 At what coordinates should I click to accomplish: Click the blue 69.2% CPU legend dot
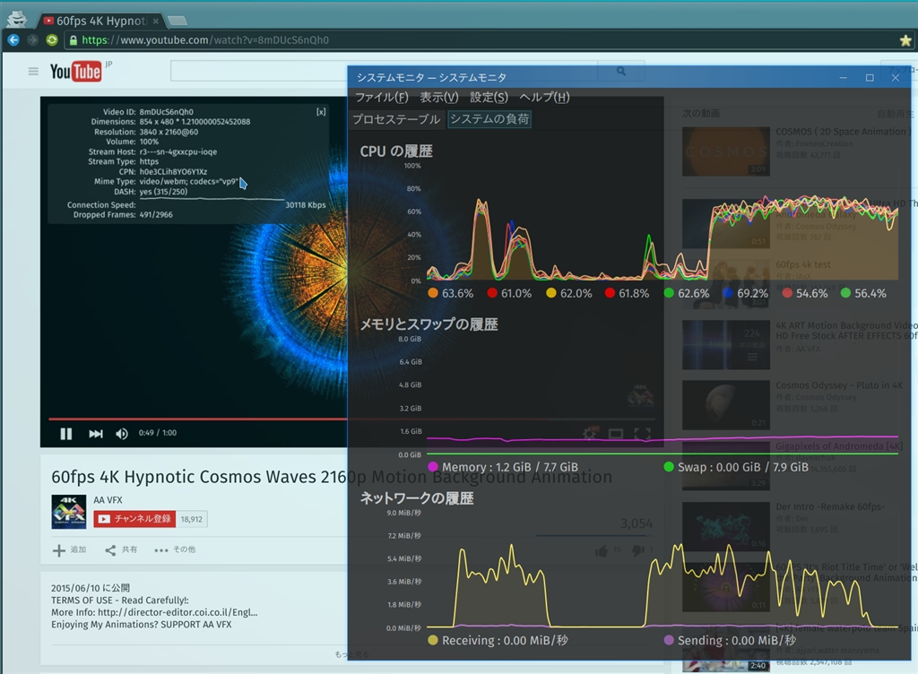pyautogui.click(x=728, y=293)
